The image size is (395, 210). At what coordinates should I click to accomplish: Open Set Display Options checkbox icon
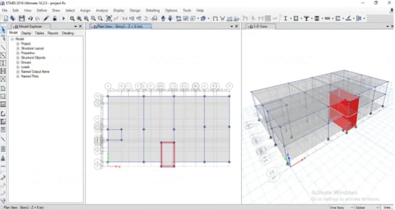pyautogui.click(x=186, y=19)
